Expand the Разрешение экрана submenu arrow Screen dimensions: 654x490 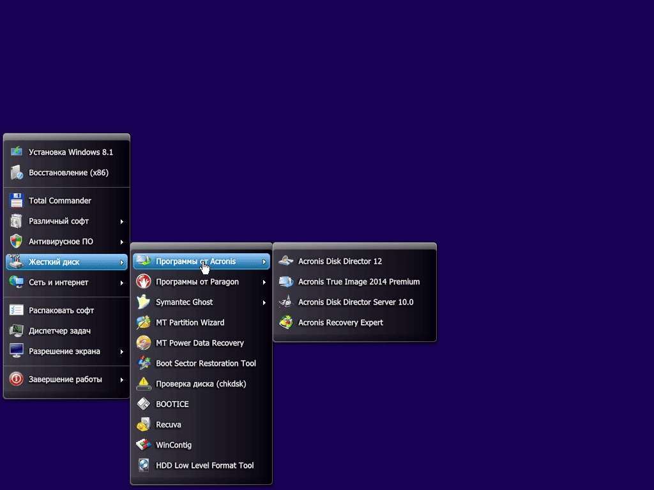pyautogui.click(x=122, y=352)
